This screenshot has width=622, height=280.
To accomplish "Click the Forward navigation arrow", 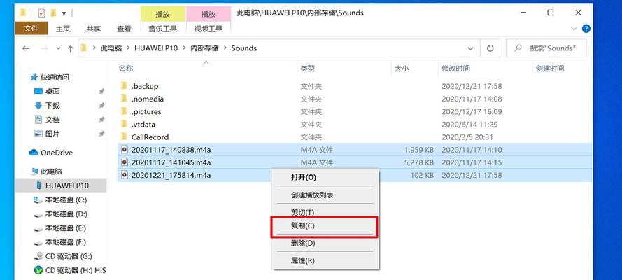I will (x=44, y=48).
